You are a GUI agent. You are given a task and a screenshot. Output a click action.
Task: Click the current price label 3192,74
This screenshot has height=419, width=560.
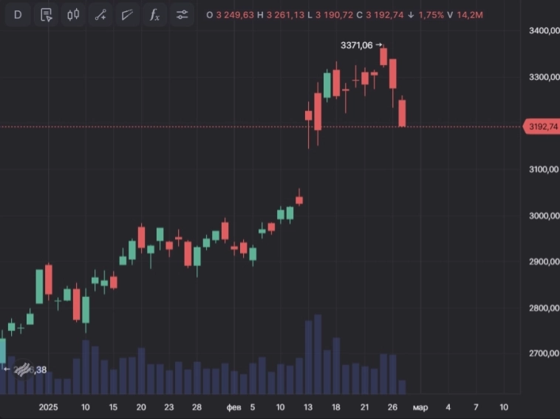[542, 126]
